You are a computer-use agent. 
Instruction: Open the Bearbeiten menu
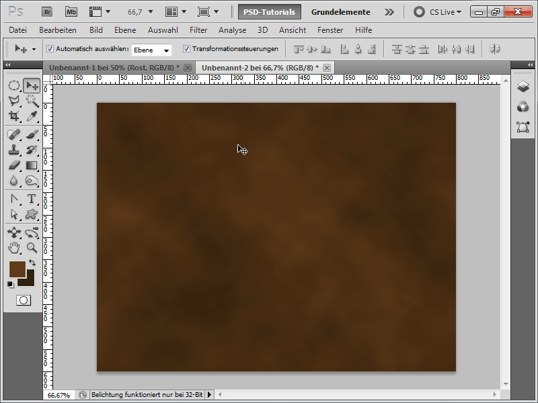[x=58, y=30]
